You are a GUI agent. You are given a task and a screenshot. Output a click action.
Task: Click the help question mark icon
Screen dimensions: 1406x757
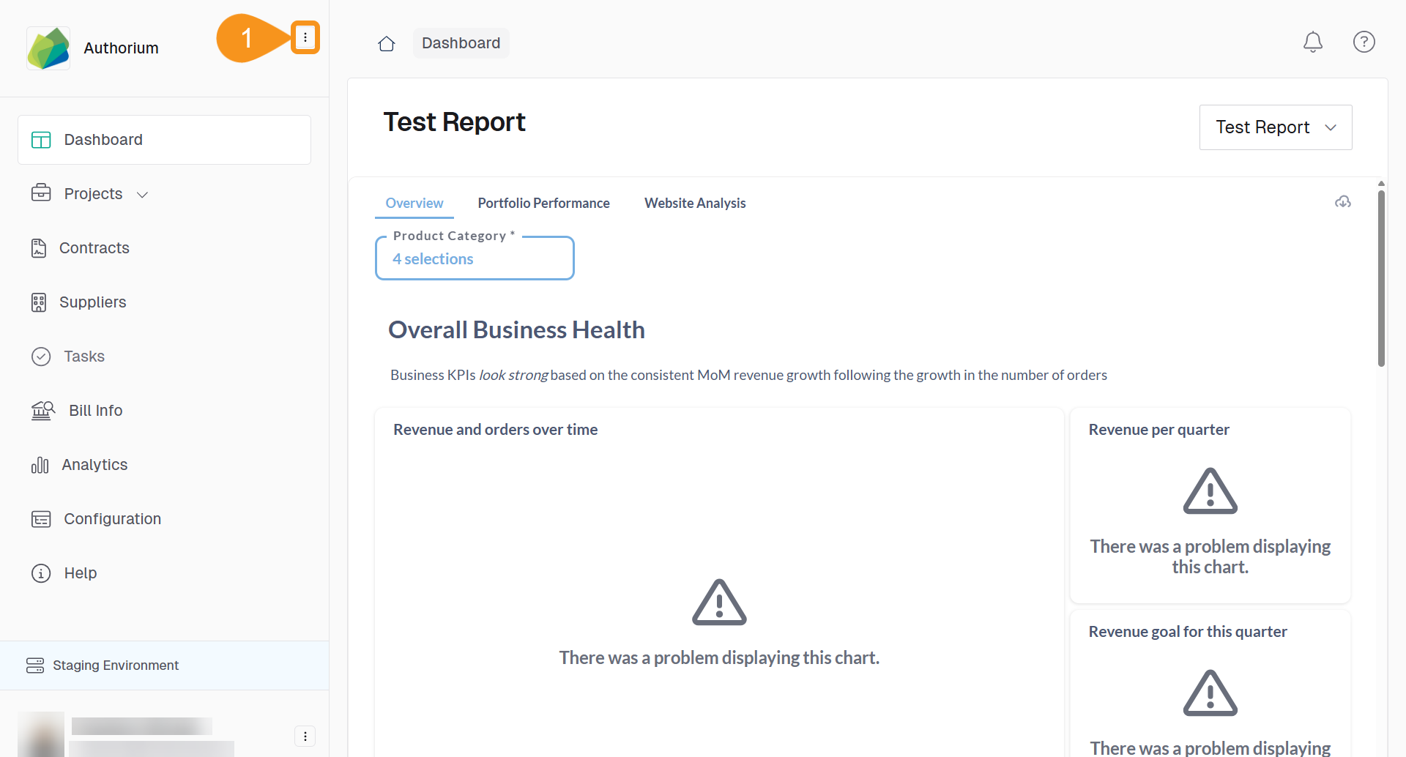1364,42
